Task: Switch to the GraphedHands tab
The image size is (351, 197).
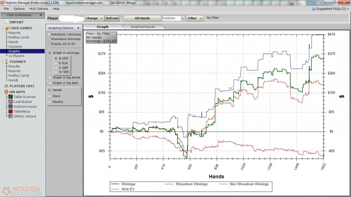Action: coord(143,27)
